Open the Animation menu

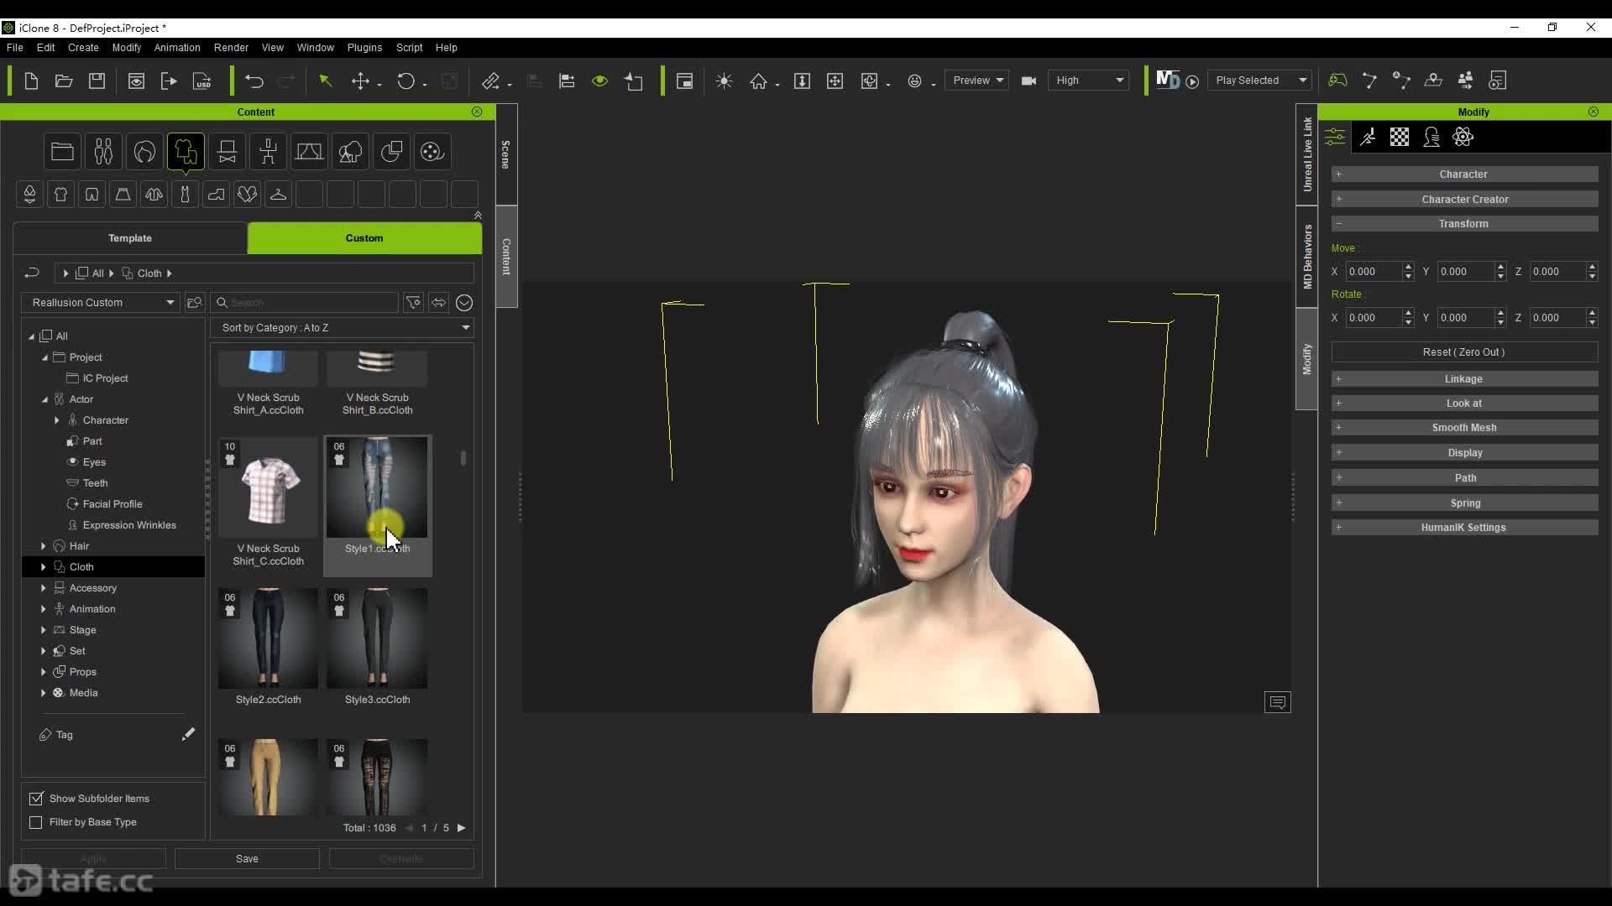[177, 48]
